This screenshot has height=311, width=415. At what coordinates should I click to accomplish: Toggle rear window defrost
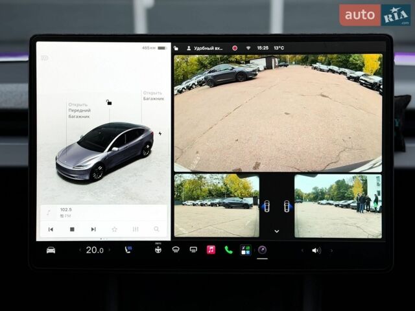[x=193, y=249]
